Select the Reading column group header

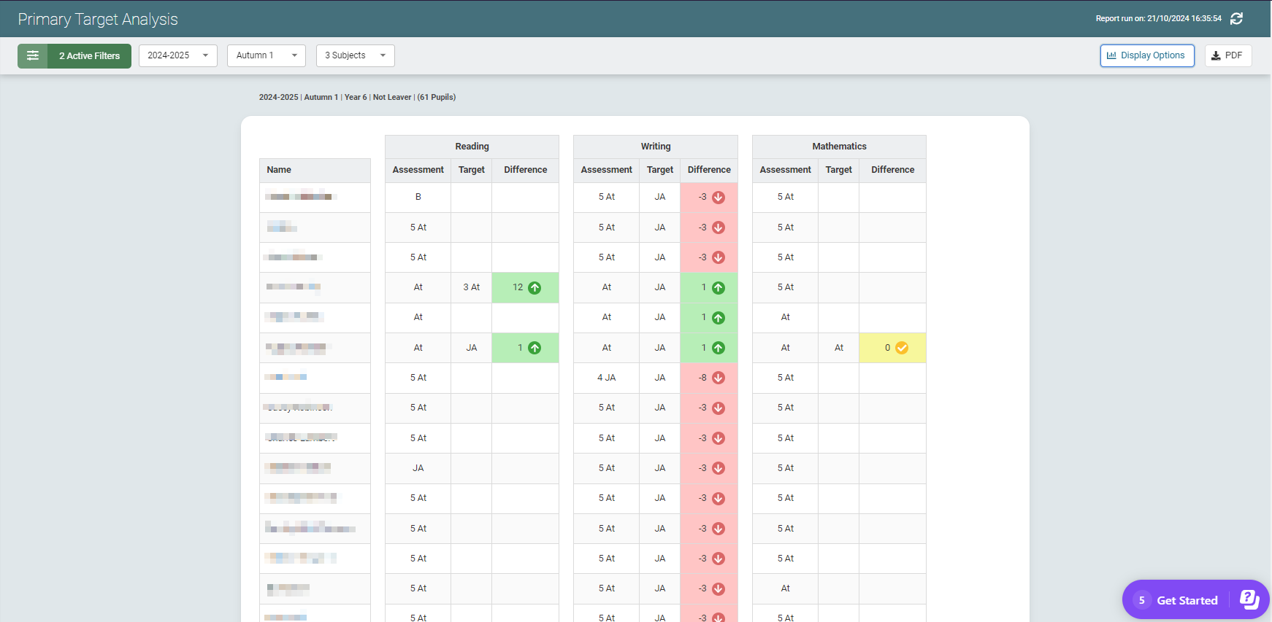click(x=472, y=147)
